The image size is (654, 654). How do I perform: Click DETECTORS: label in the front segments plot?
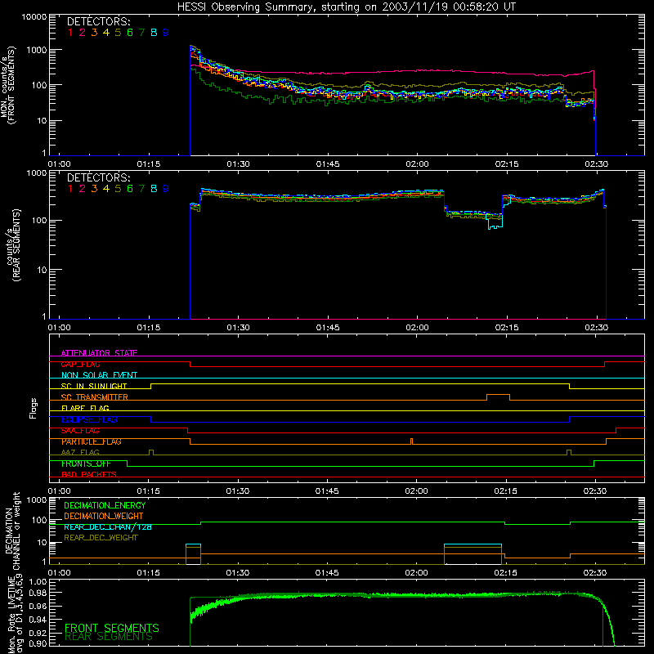pos(99,22)
